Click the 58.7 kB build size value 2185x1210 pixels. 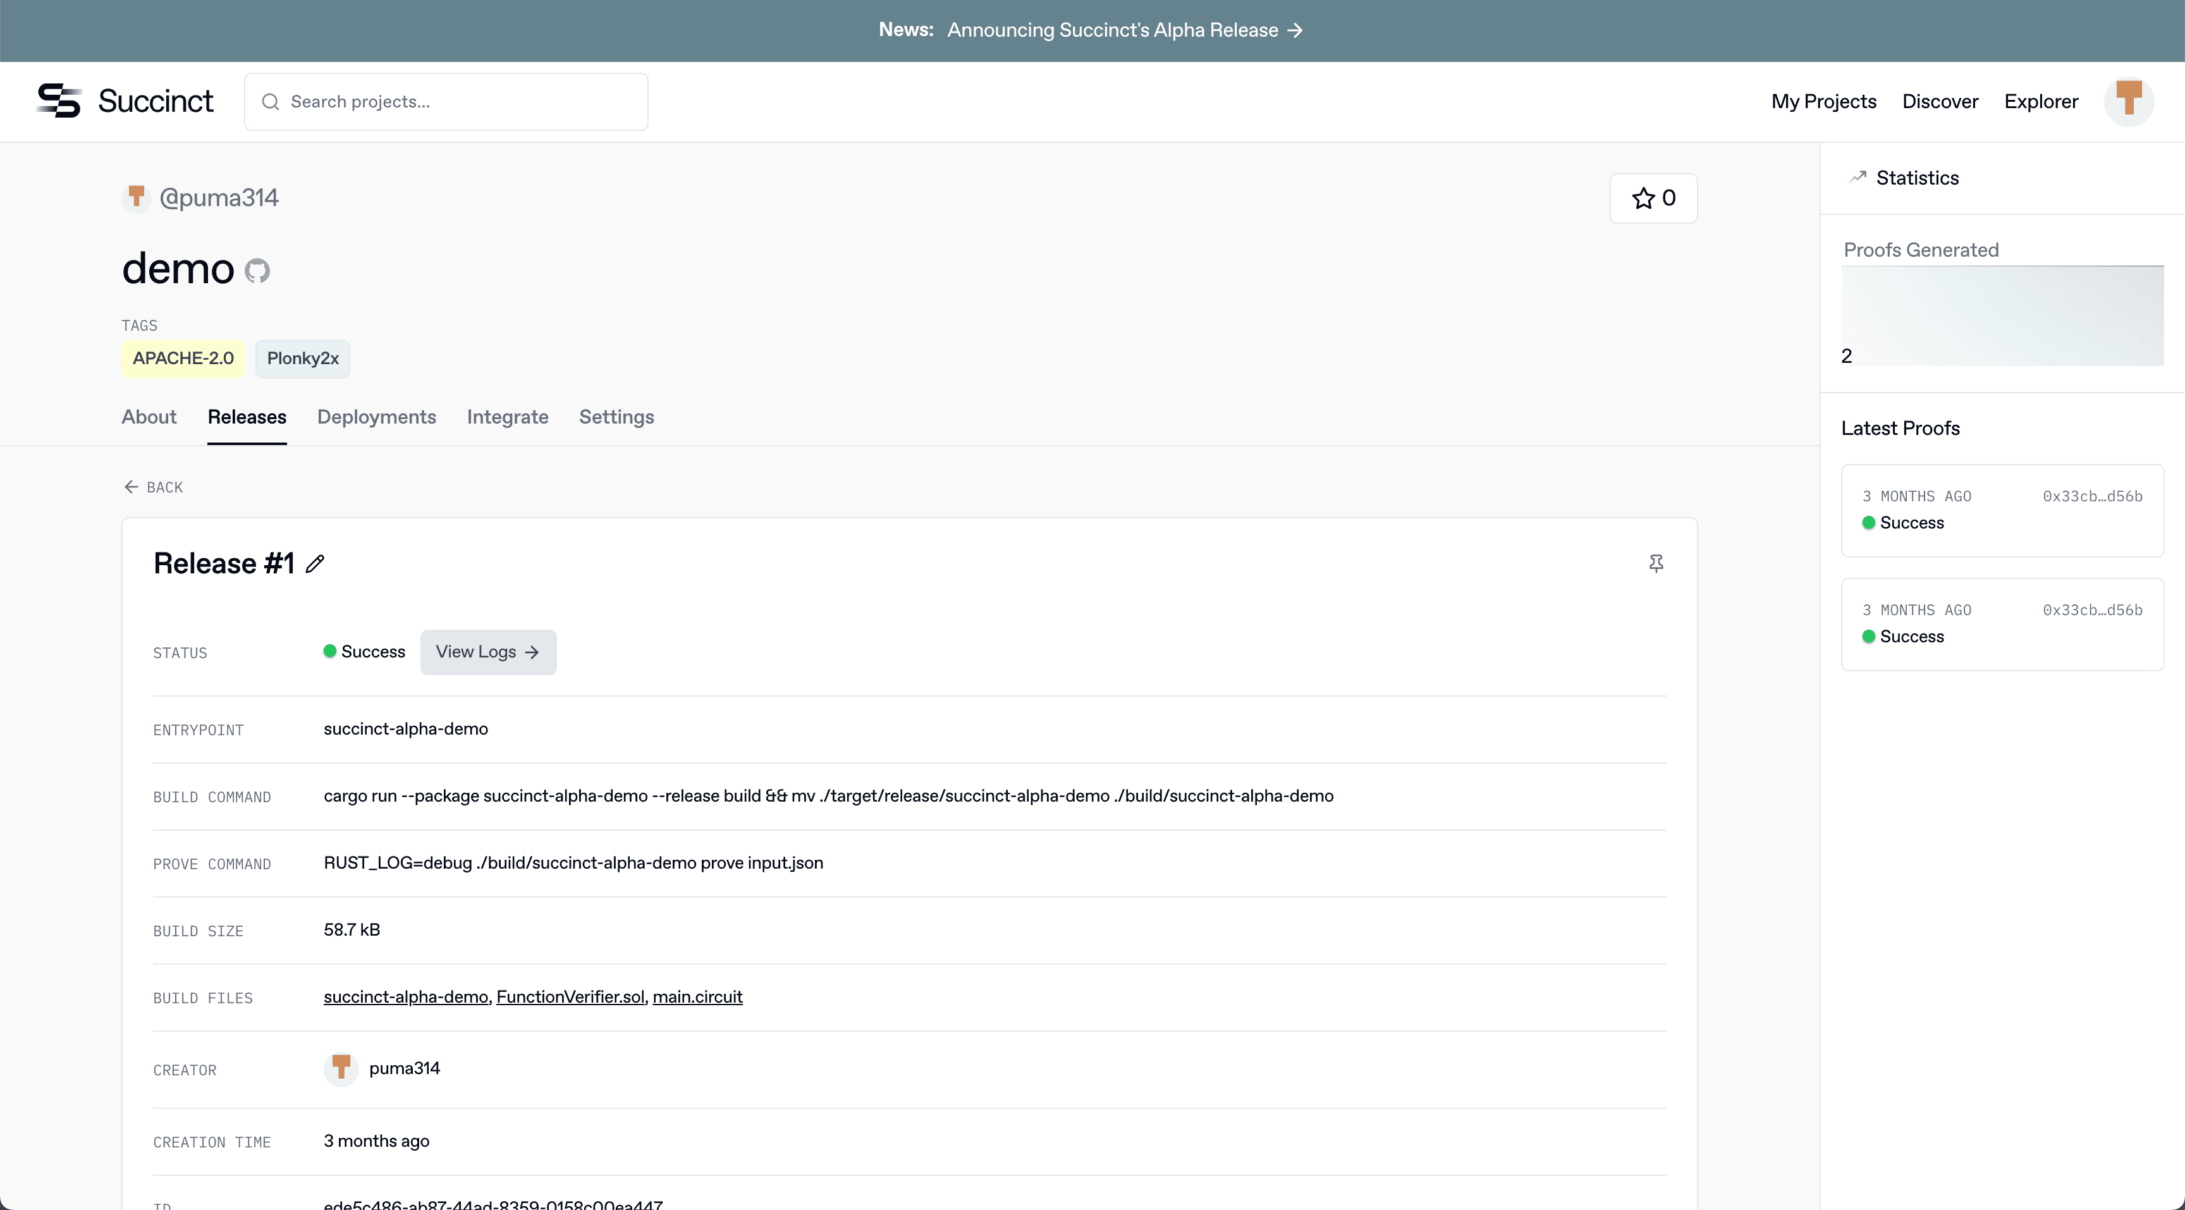tap(352, 930)
